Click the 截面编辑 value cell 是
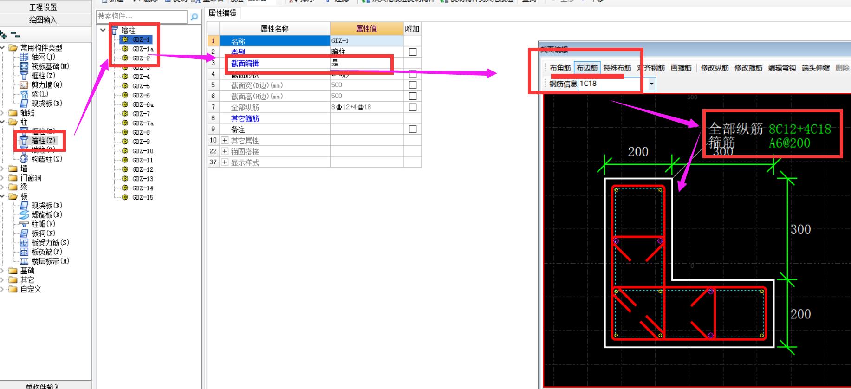Image resolution: width=851 pixels, height=389 pixels. (x=367, y=63)
